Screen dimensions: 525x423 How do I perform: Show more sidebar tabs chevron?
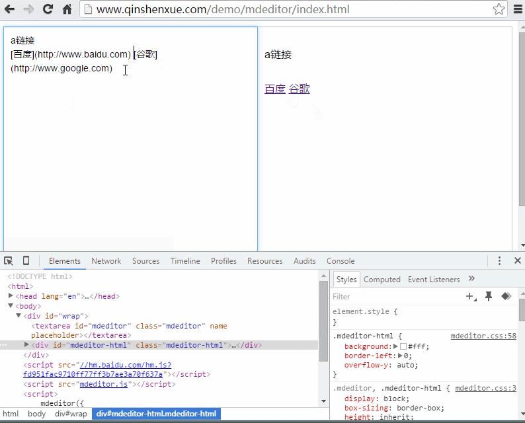[x=471, y=279]
